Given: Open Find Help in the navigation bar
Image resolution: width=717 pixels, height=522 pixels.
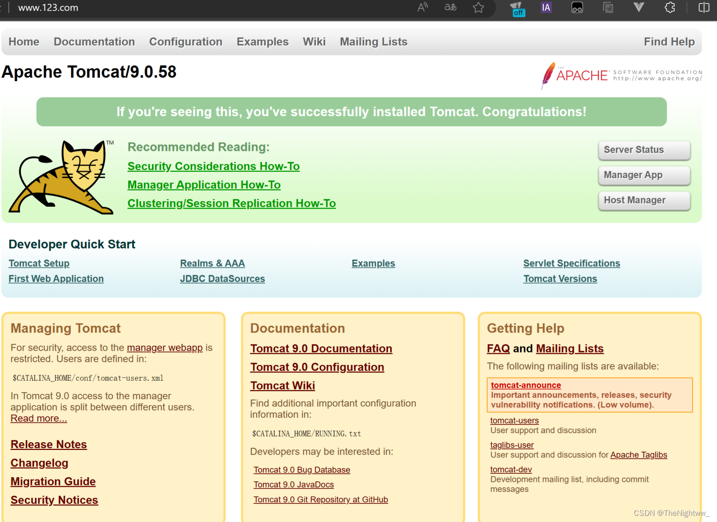Looking at the screenshot, I should (669, 42).
